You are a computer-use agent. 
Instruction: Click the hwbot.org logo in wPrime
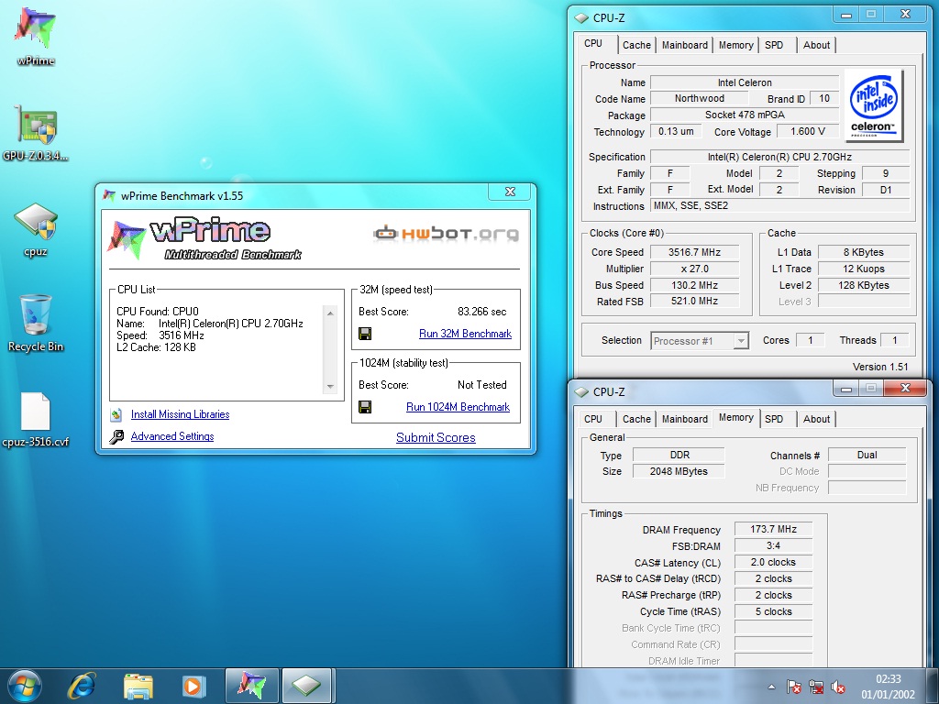(x=446, y=233)
